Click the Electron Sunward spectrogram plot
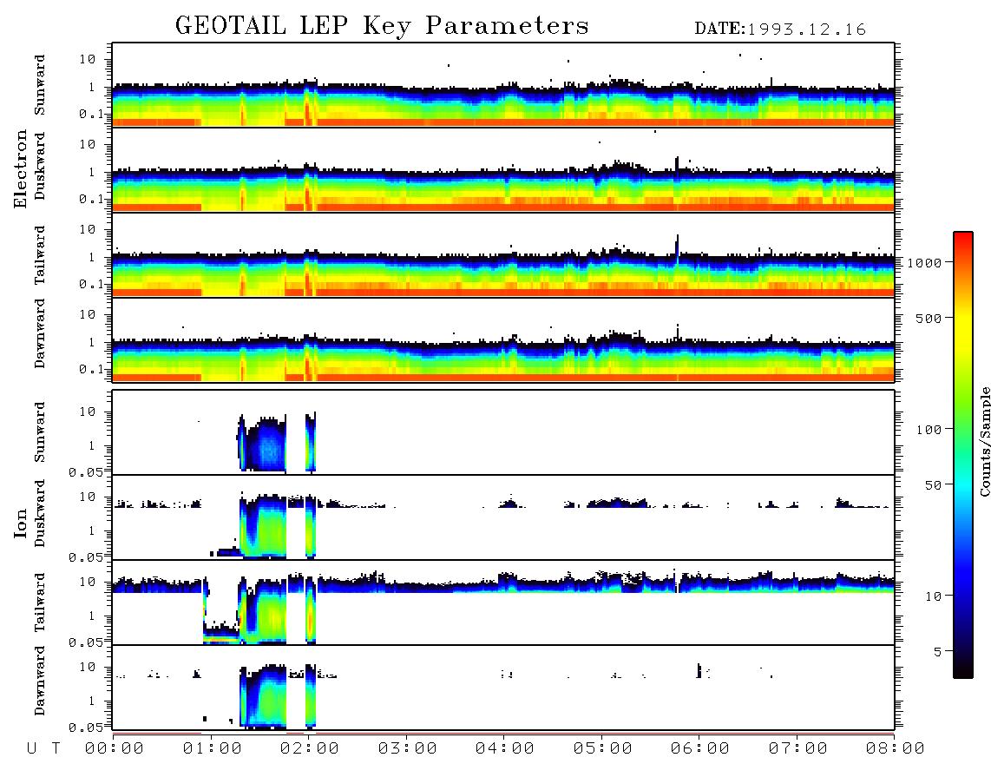 tap(503, 85)
